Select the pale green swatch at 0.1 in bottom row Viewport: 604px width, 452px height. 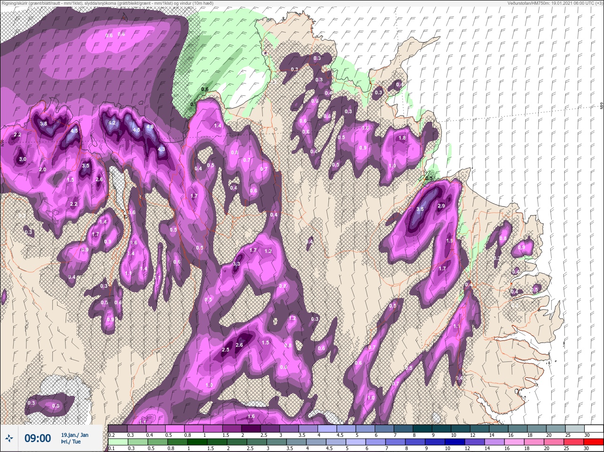point(118,442)
